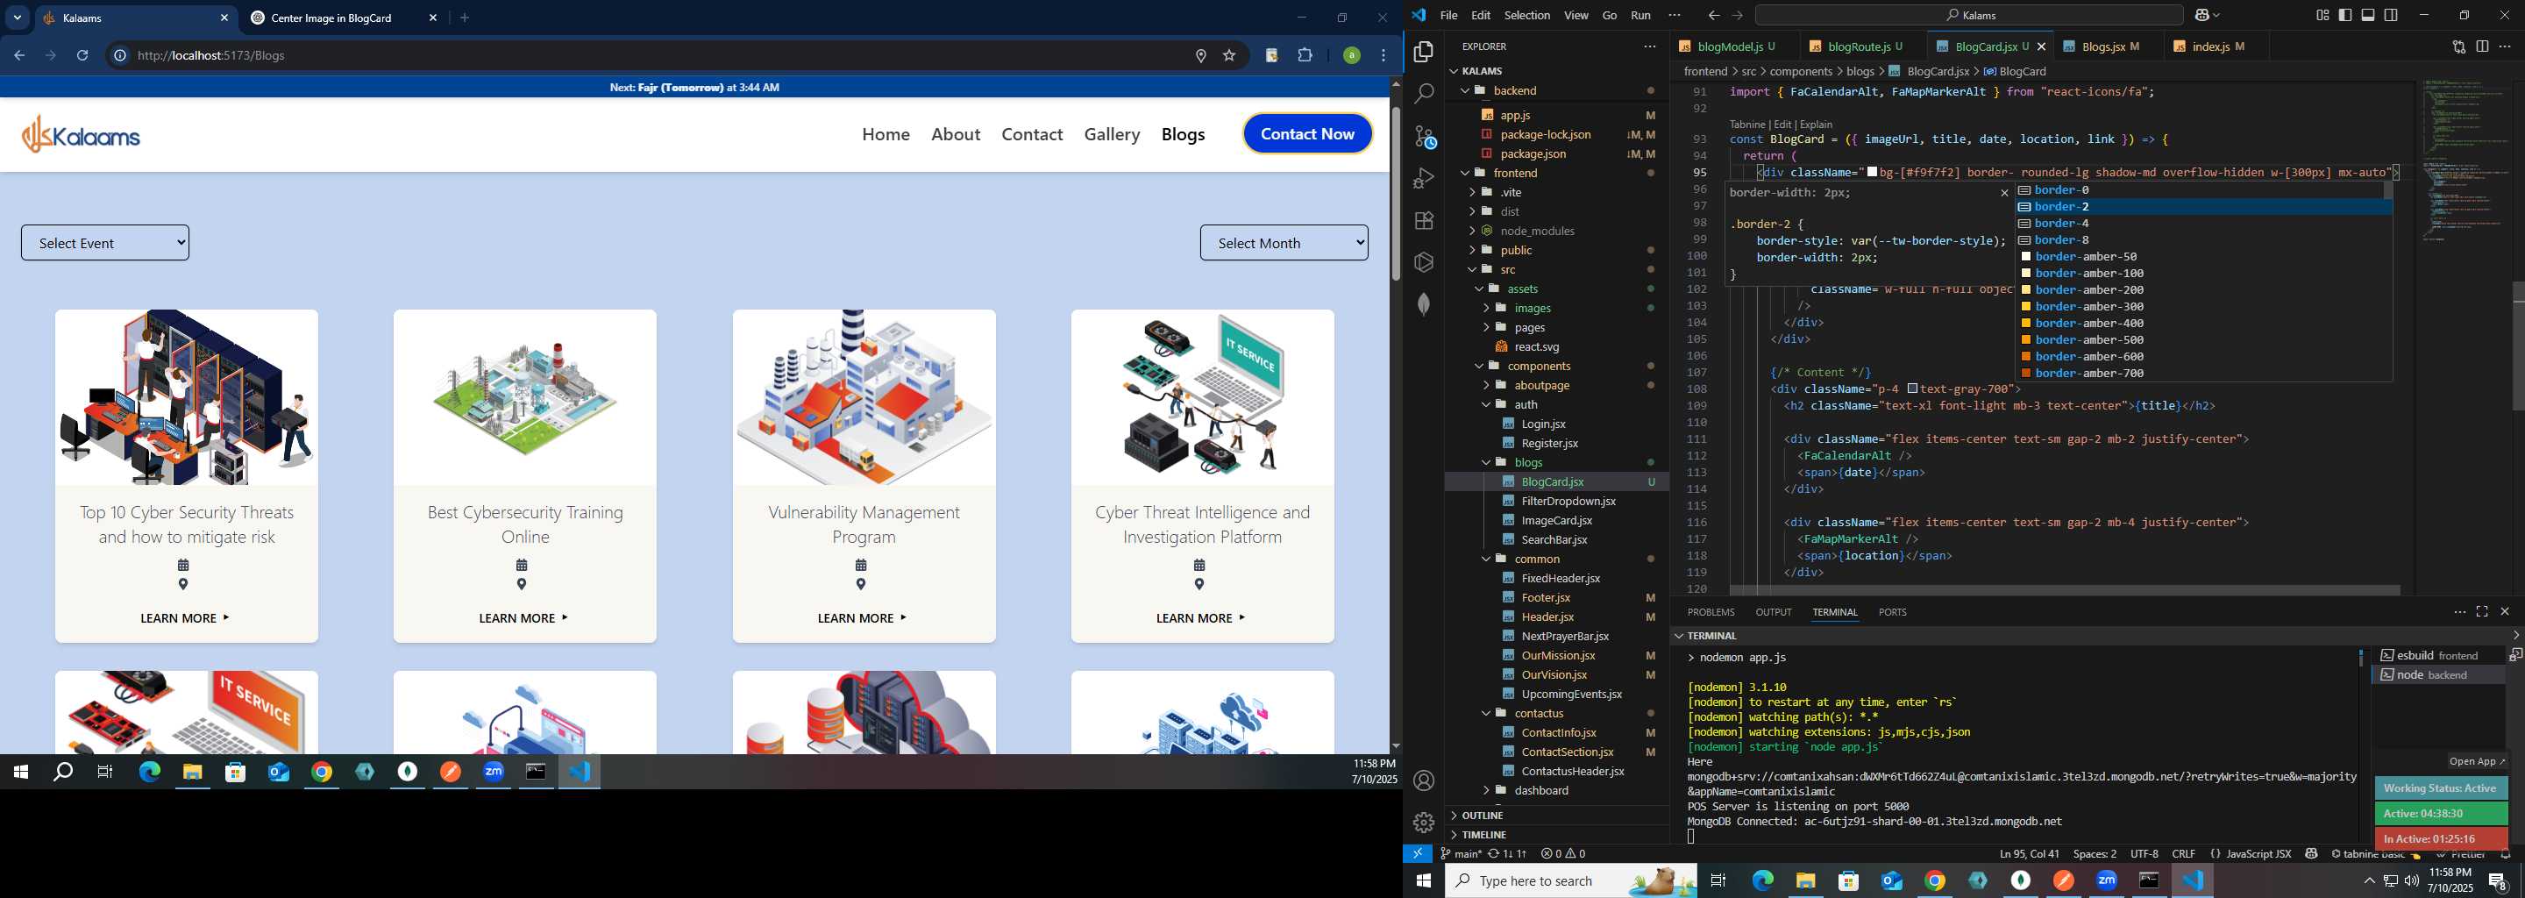Screen dimensions: 2525x898
Task: Toggle the Primary Side Bar layout button
Action: pyautogui.click(x=2344, y=15)
